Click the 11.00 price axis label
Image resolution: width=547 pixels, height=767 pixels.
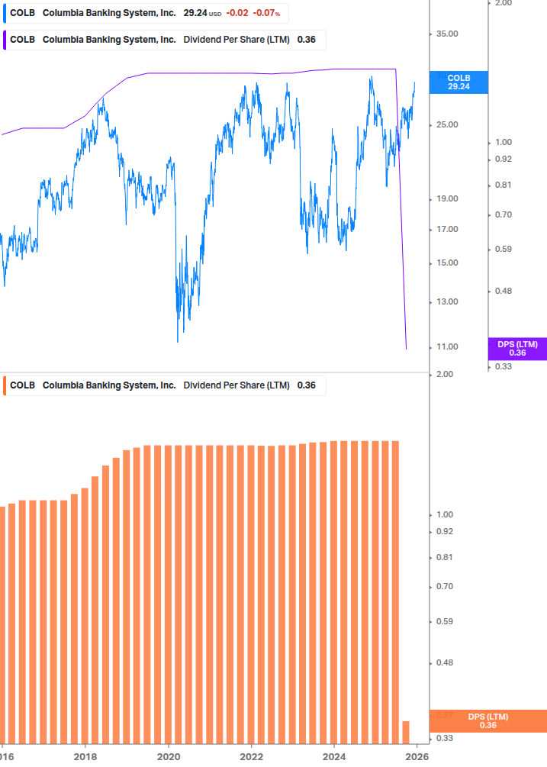pyautogui.click(x=447, y=346)
